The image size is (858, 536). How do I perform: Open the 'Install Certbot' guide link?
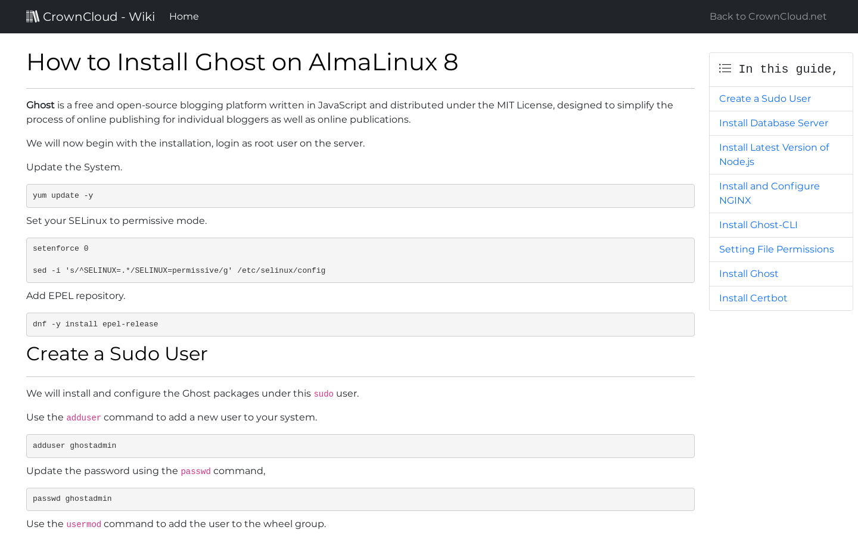(x=753, y=298)
